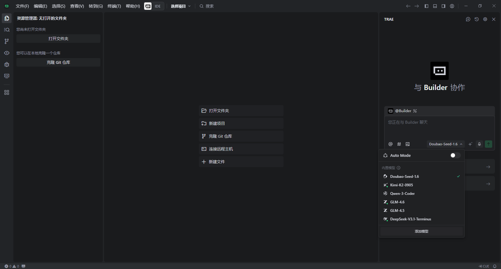The height and width of the screenshot is (269, 501).
Task: Click 连接远程主机 in the welcome center
Action: pos(241,149)
